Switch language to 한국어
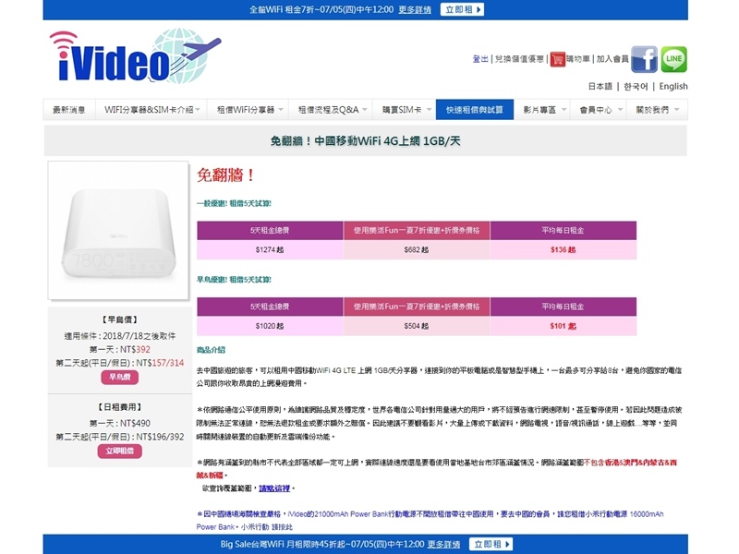The image size is (739, 554). 636,86
